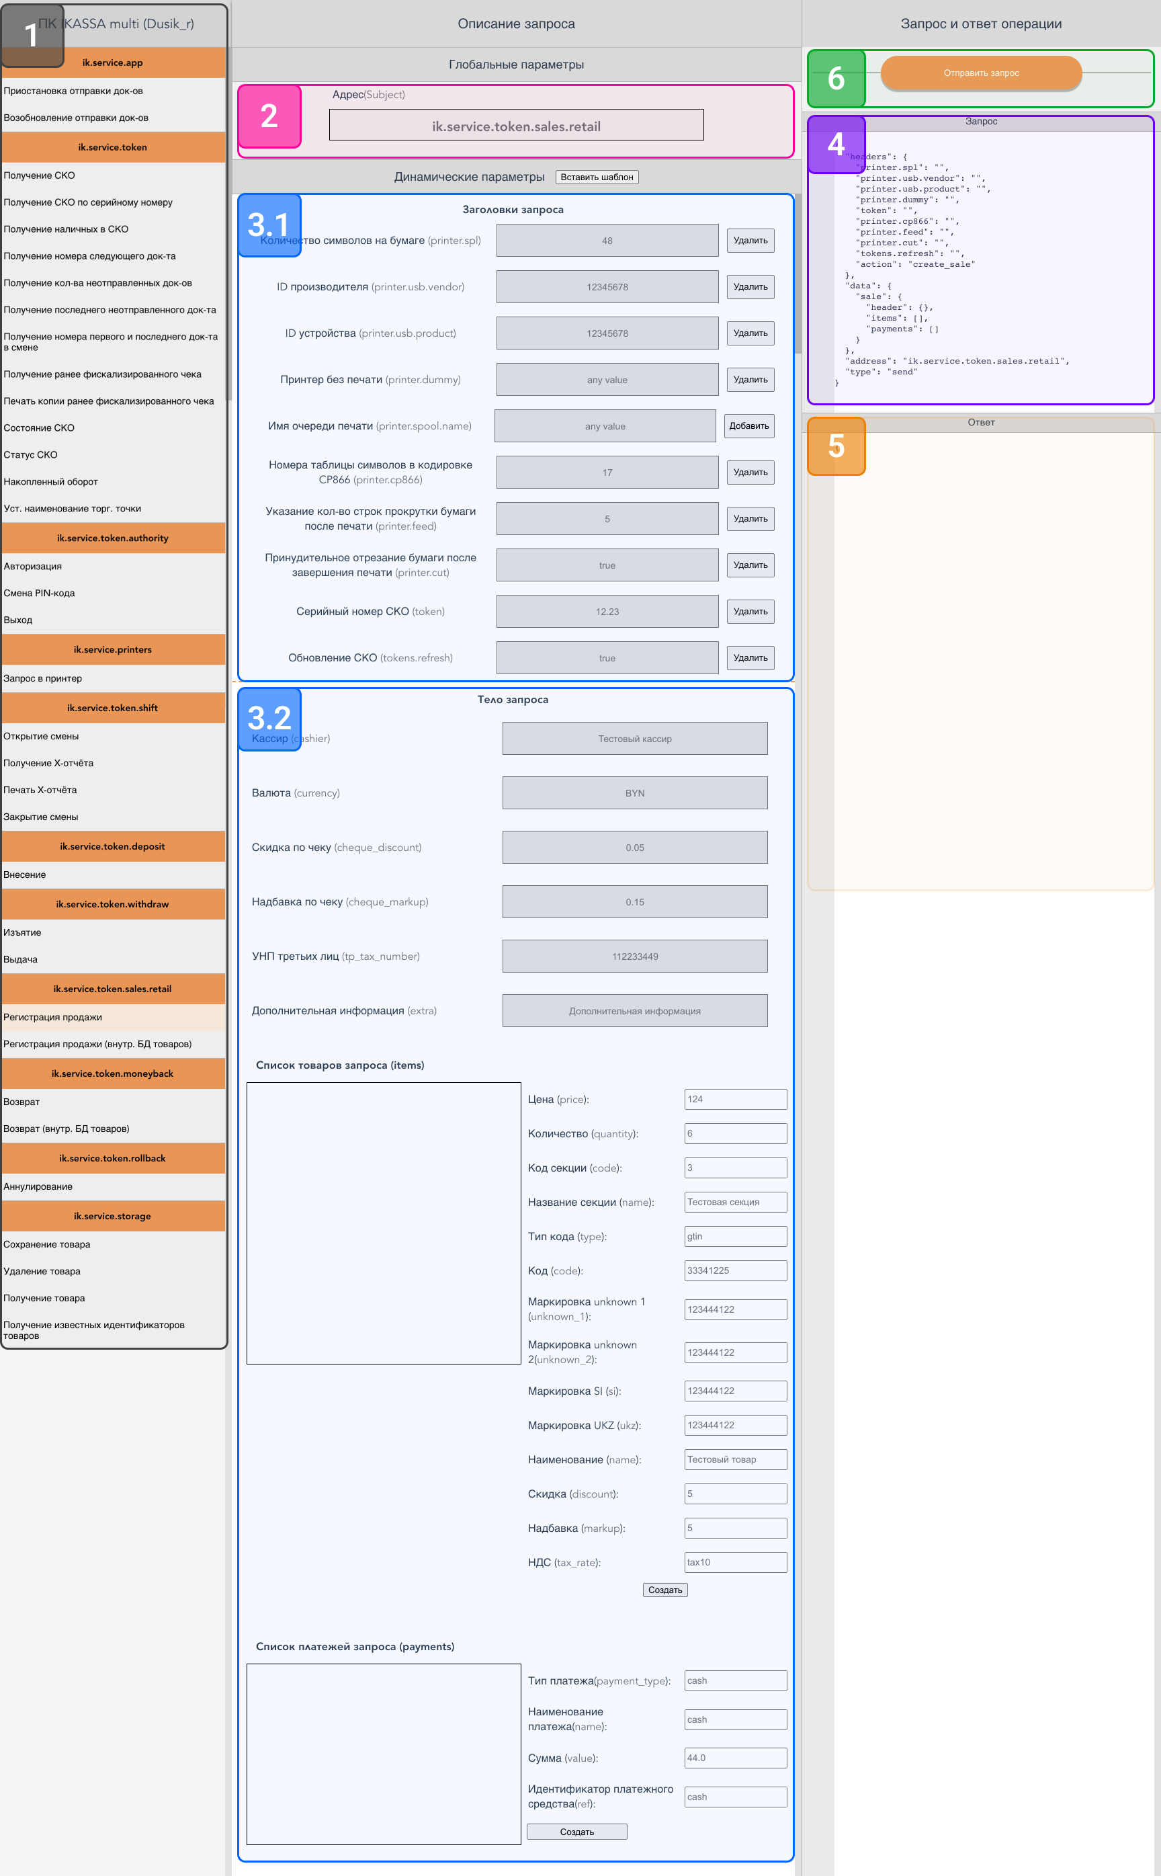
Task: Click the Кассир (cashier) input field
Action: [x=634, y=738]
